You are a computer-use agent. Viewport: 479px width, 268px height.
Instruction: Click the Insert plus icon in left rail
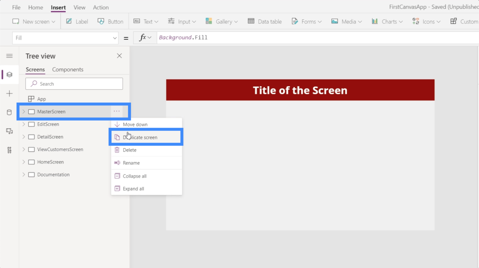click(x=9, y=94)
